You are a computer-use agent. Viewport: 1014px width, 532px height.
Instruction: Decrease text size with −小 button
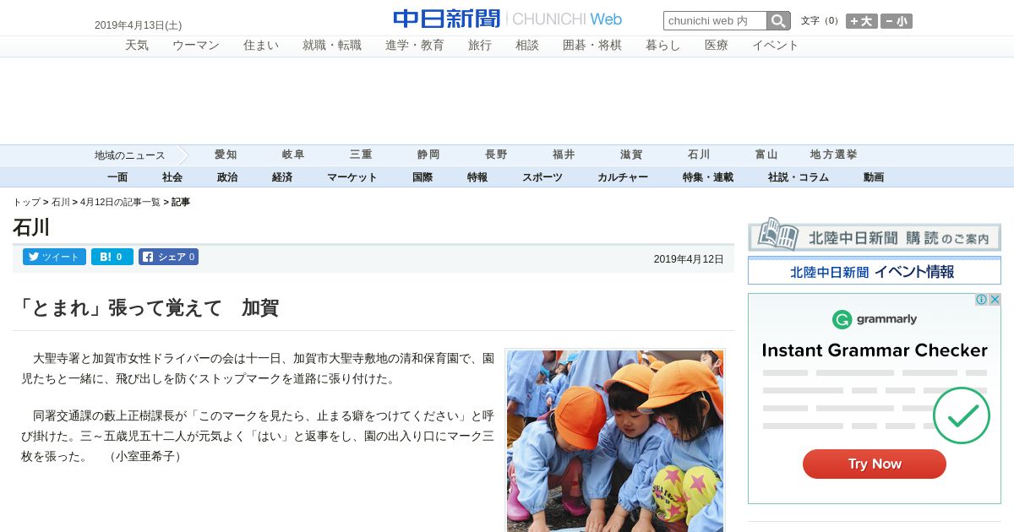897,21
